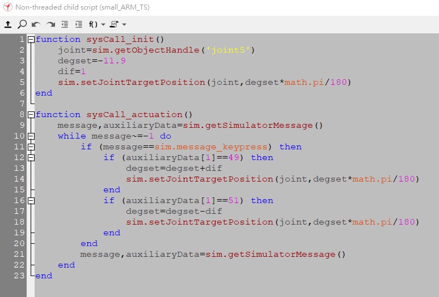439x297 pixels.
Task: Open the find magnifier tool
Action: coord(22,24)
